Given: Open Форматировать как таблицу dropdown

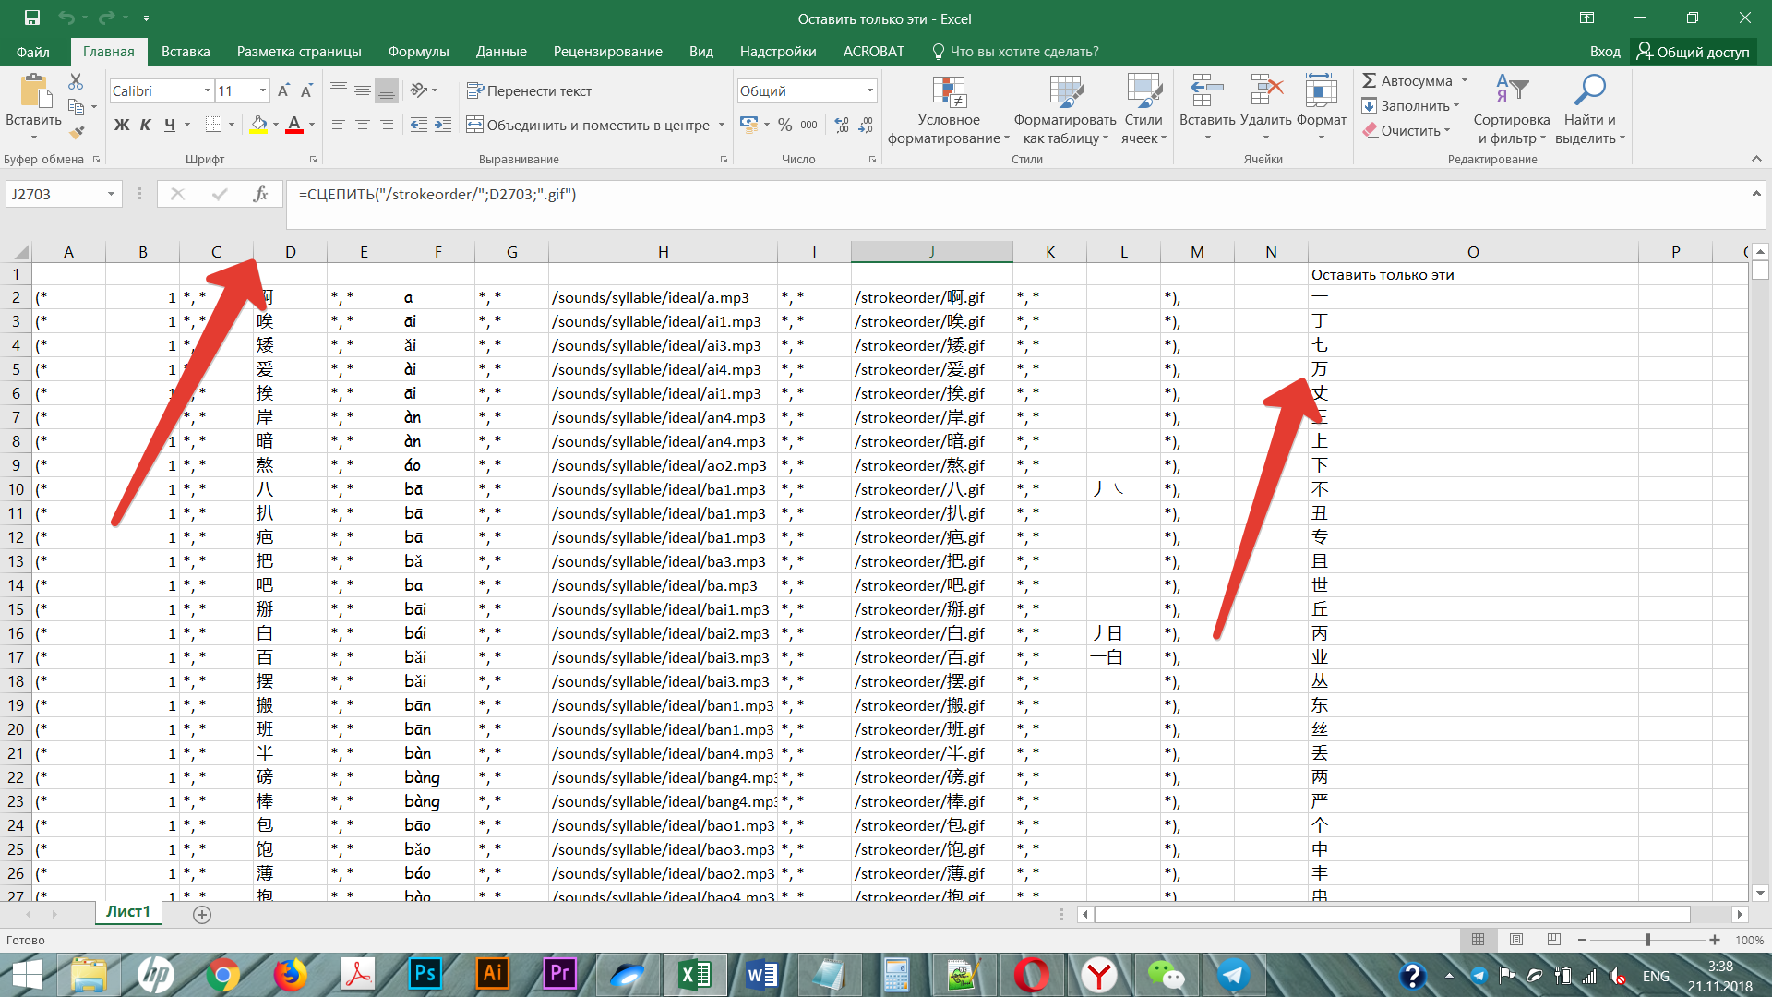Looking at the screenshot, I should (x=1065, y=110).
